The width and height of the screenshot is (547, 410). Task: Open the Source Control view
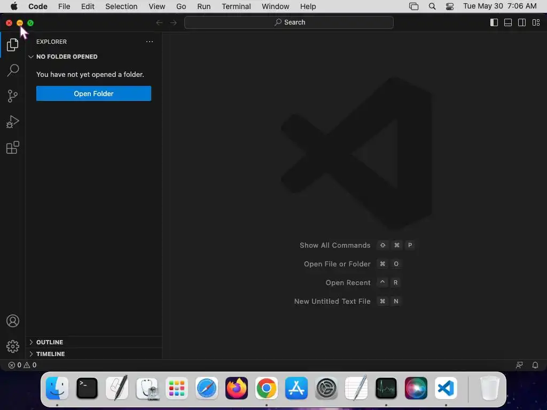tap(13, 96)
